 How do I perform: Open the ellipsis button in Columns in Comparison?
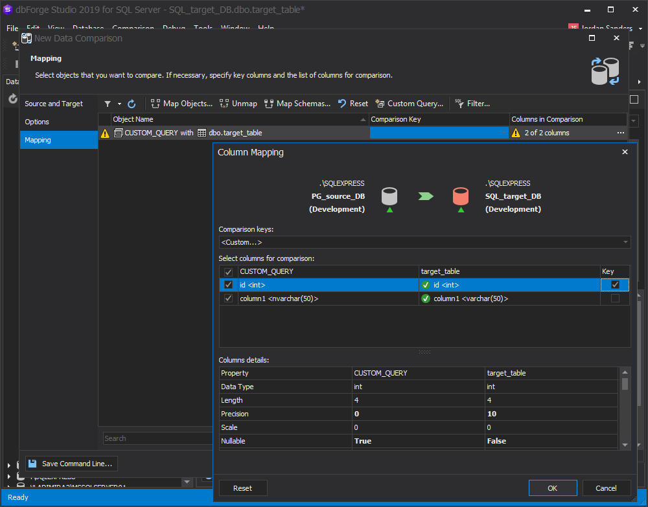tap(621, 133)
